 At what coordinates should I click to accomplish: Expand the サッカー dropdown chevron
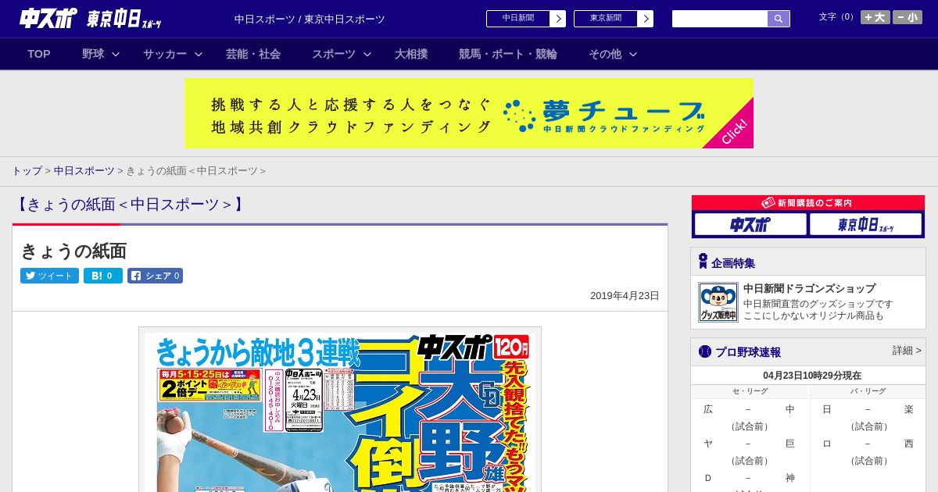(x=199, y=54)
